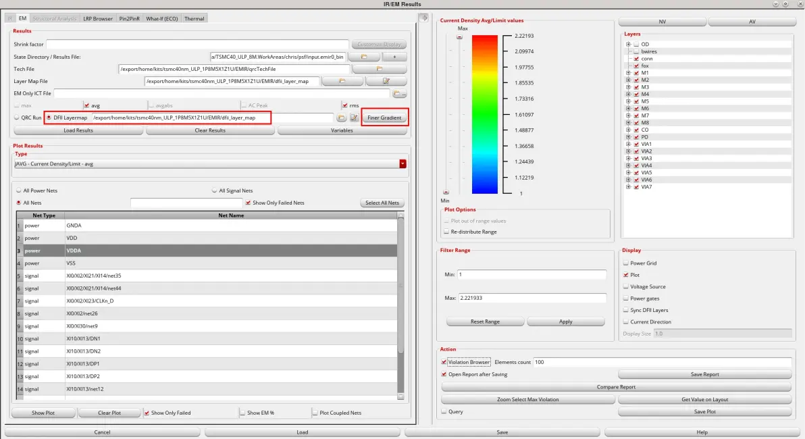Viewport: 805px width, 439px height.
Task: Expand the M1 layer tree node
Action: point(628,73)
